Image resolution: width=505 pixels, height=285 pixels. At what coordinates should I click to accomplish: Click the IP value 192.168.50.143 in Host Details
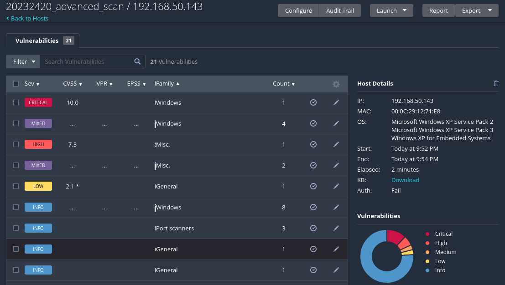pyautogui.click(x=412, y=101)
